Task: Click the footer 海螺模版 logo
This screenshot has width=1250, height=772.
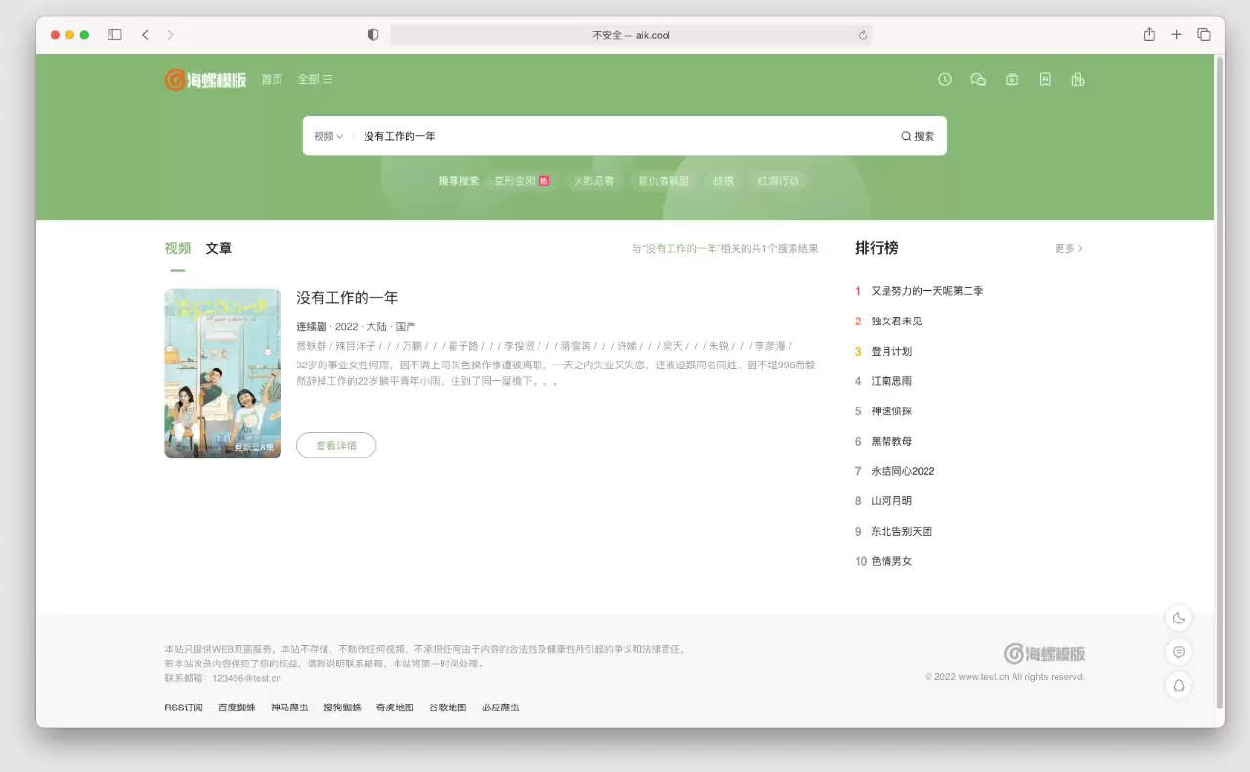Action: tap(1044, 653)
